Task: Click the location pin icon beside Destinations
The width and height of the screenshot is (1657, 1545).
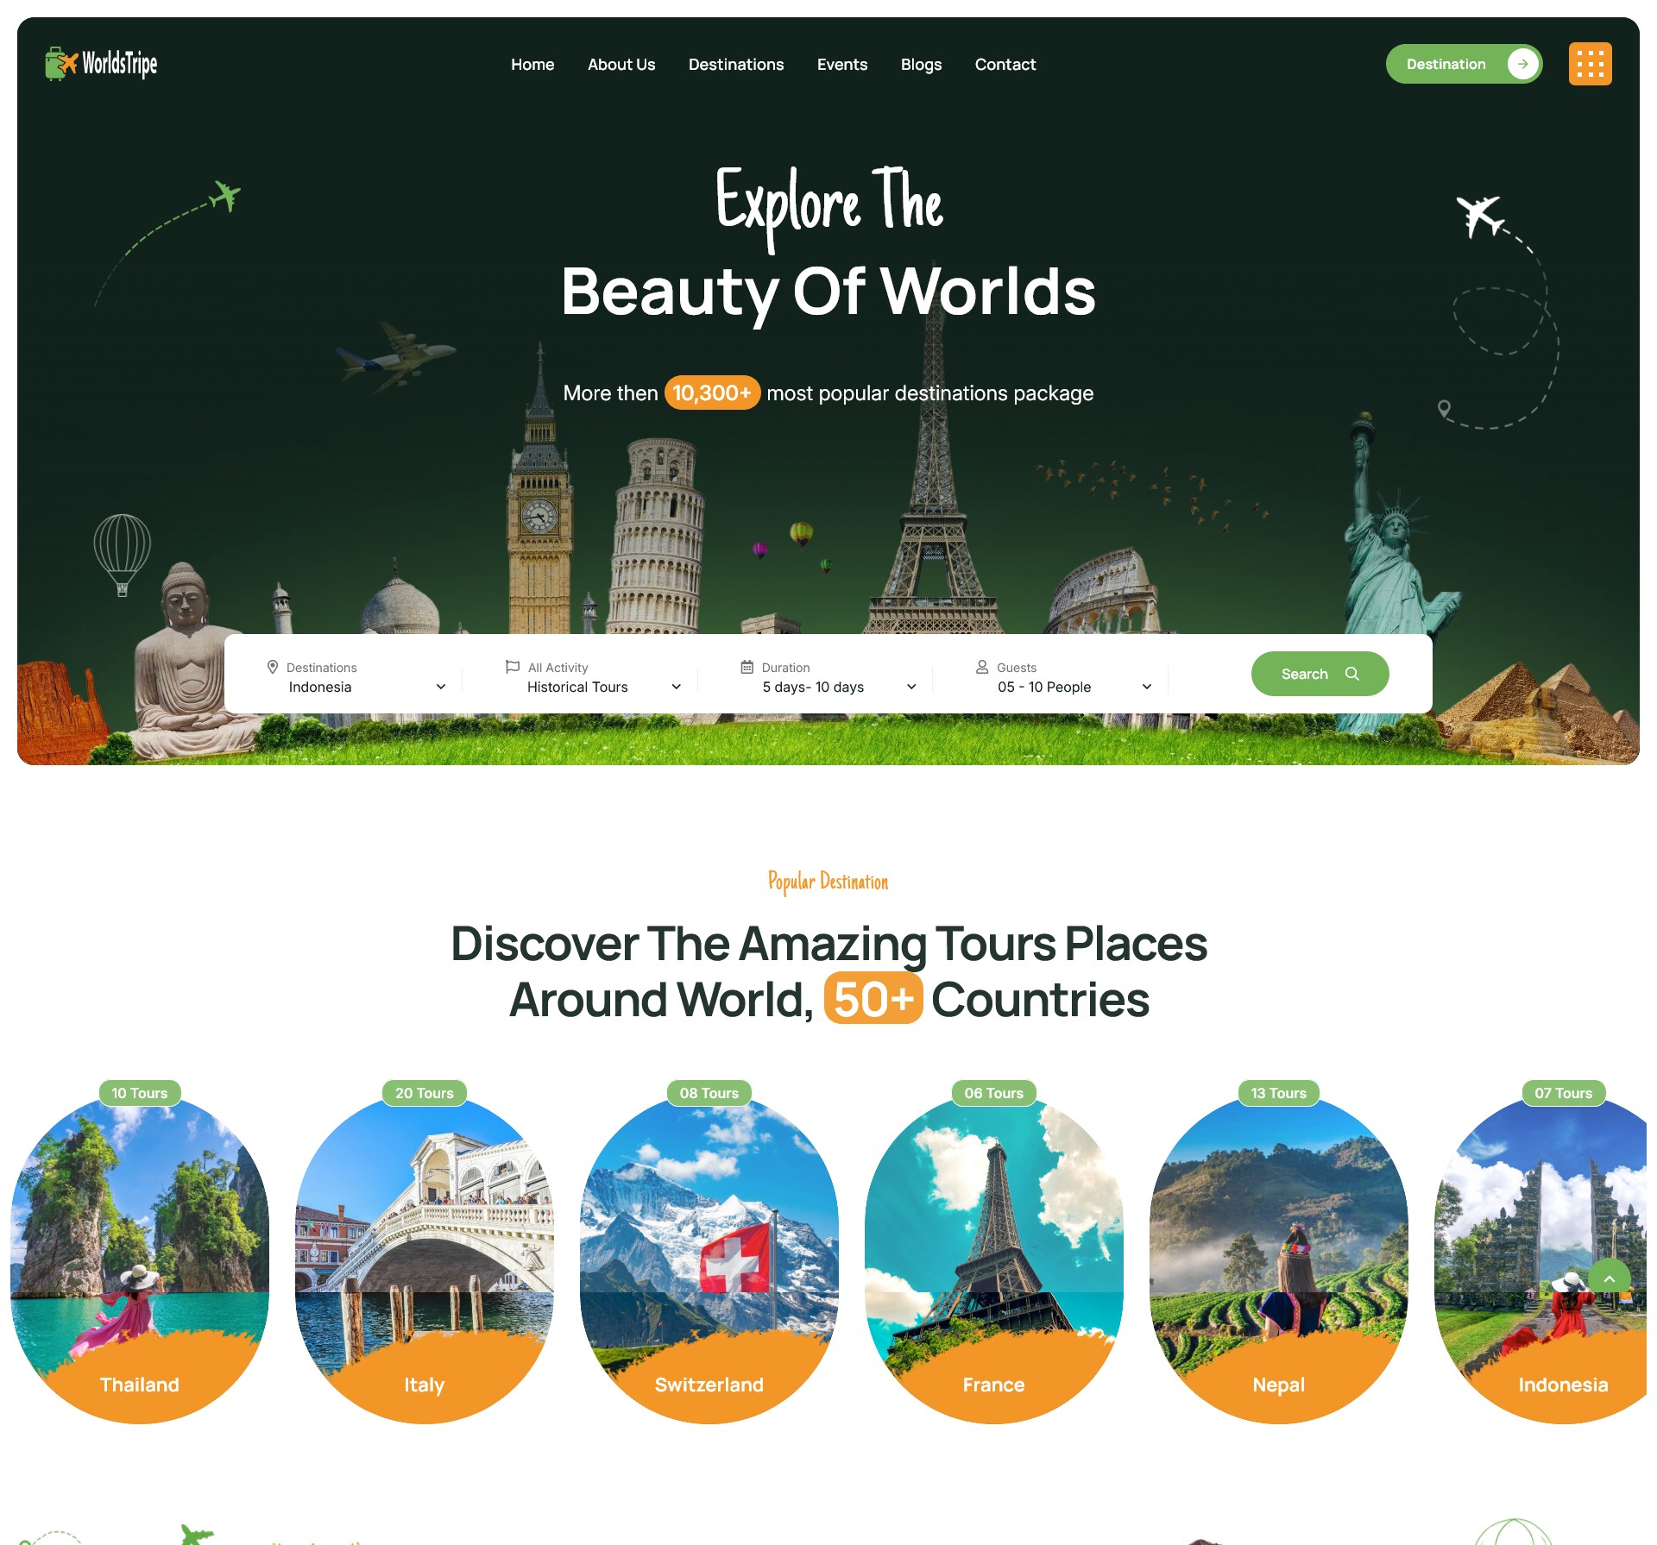Action: pyautogui.click(x=273, y=667)
